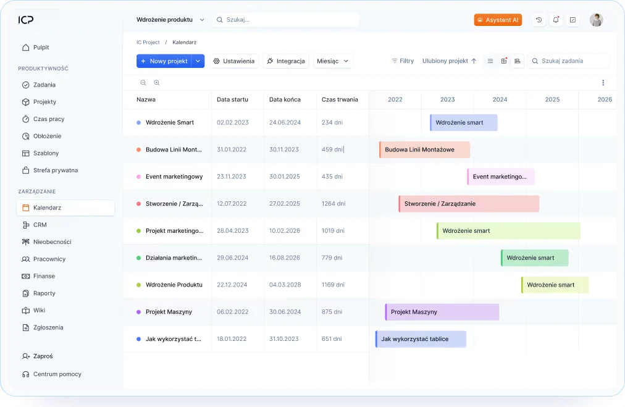Click the 2024 year header

tap(500, 99)
